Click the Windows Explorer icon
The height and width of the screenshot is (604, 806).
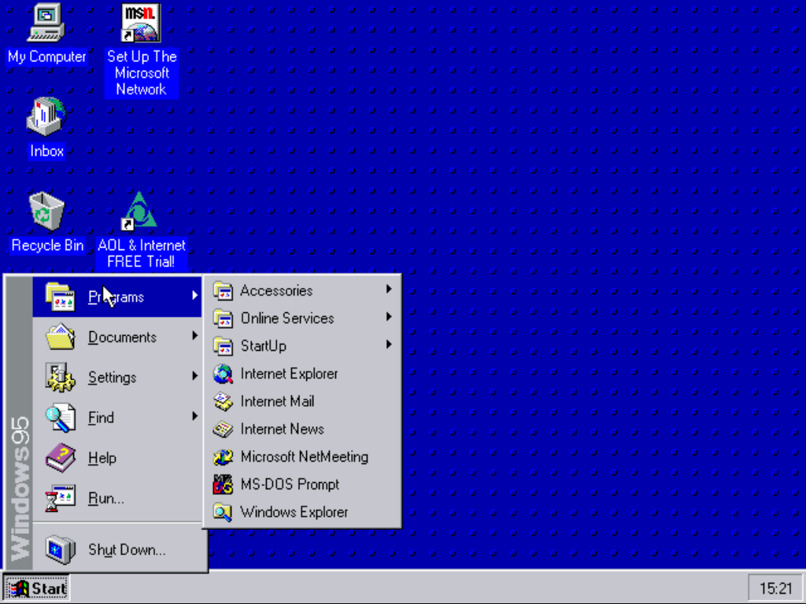pyautogui.click(x=223, y=513)
